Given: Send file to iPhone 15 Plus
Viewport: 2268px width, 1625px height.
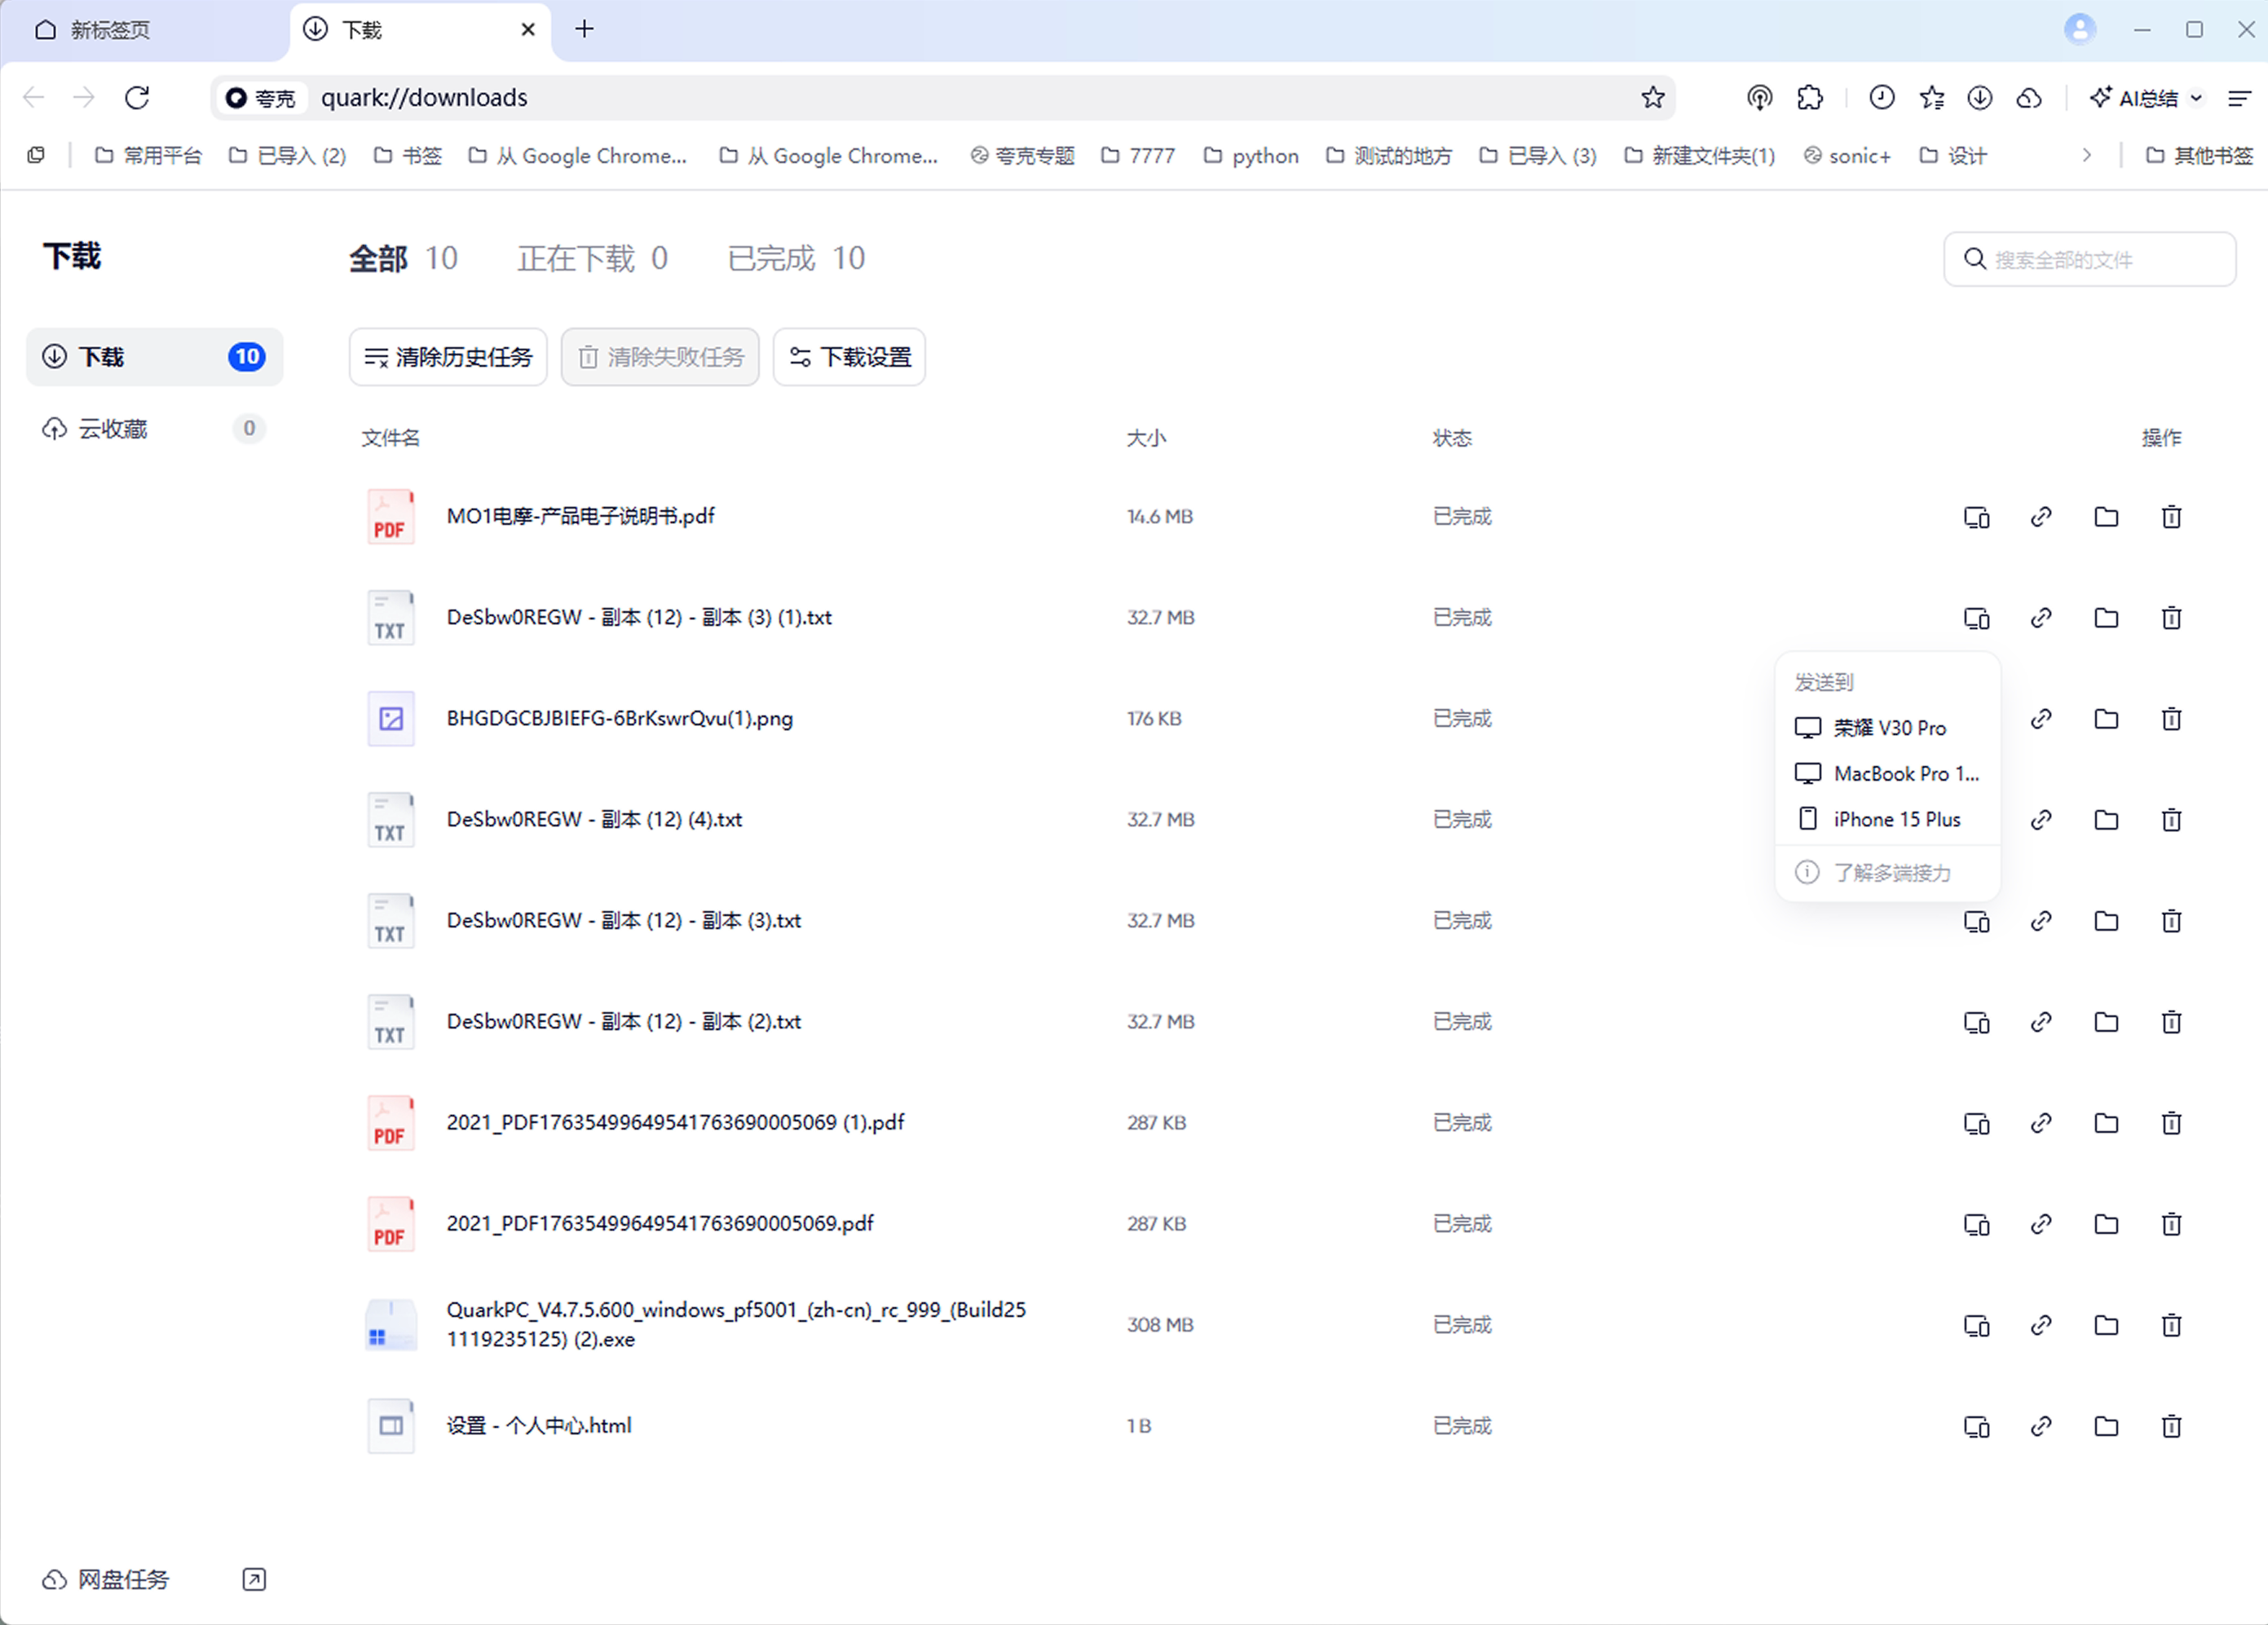Looking at the screenshot, I should tap(1887, 820).
